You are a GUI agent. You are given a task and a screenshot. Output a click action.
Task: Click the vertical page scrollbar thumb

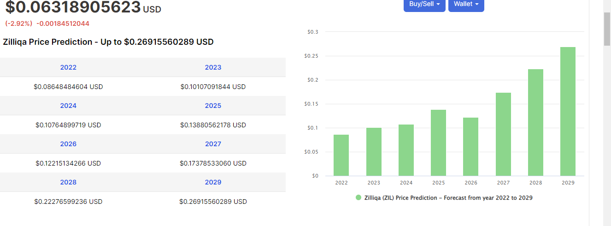click(607, 29)
